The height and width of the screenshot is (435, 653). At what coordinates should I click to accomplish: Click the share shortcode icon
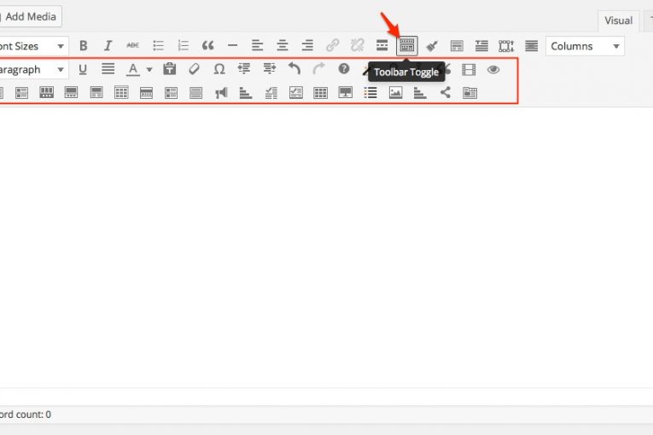click(x=446, y=92)
